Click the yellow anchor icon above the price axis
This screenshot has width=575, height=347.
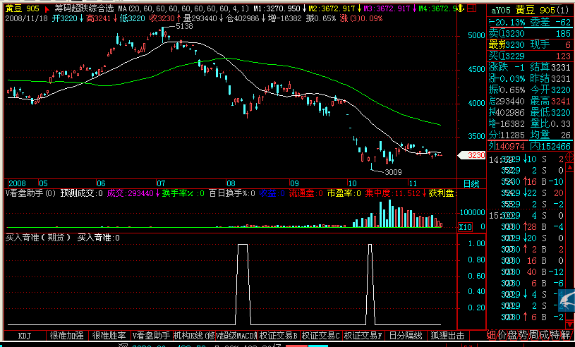460,8
